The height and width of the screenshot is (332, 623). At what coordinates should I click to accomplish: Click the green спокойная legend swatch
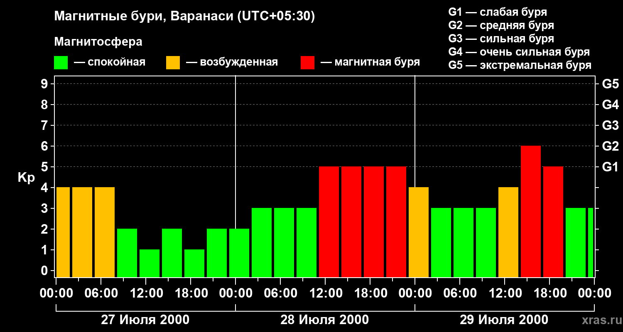point(61,63)
